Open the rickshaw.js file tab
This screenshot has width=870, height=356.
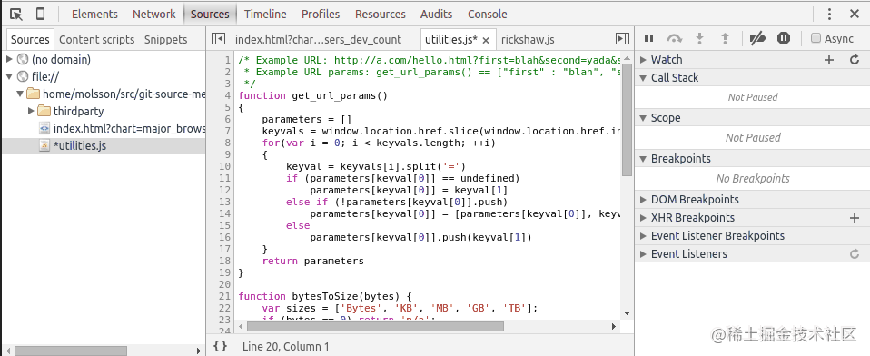pyautogui.click(x=528, y=39)
